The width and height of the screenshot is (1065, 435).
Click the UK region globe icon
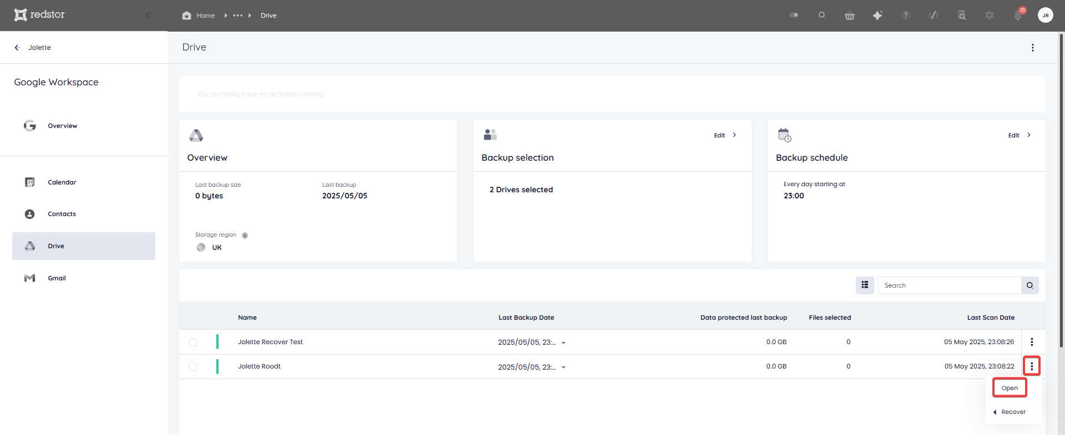(x=201, y=248)
